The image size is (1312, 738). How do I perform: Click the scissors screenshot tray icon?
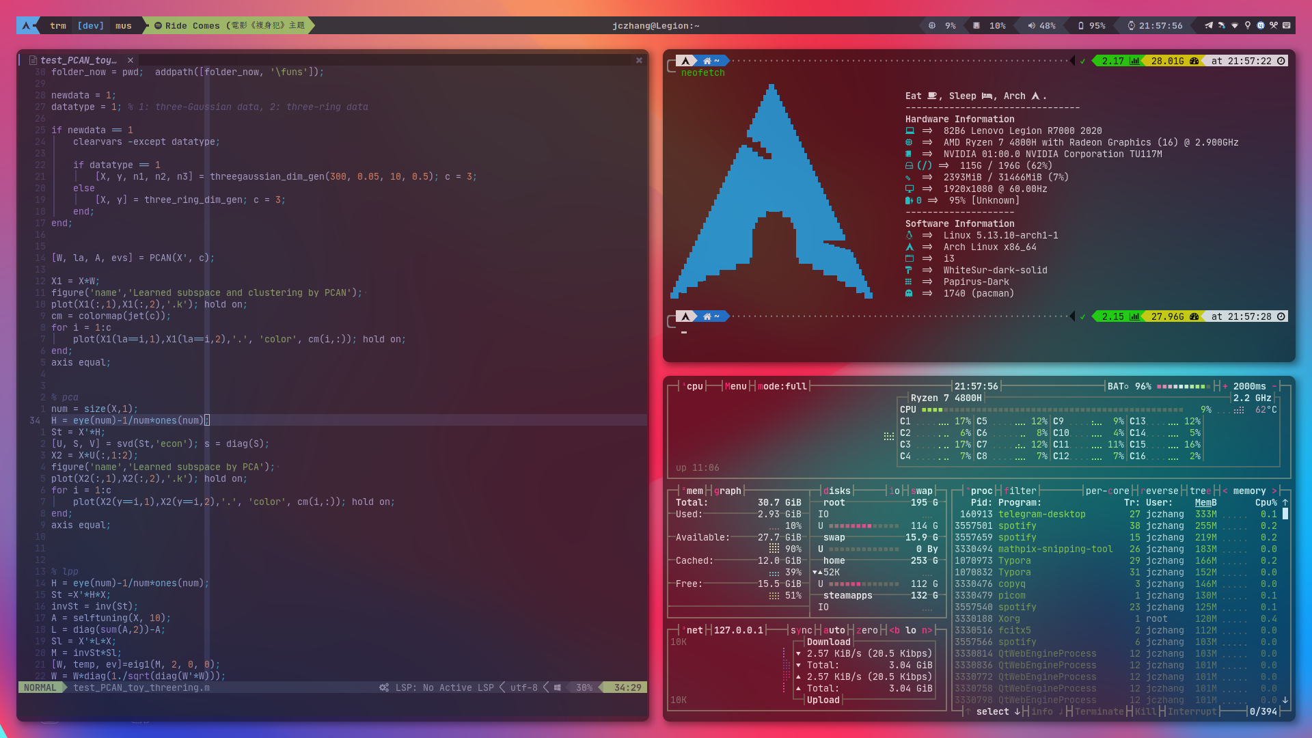(1274, 25)
